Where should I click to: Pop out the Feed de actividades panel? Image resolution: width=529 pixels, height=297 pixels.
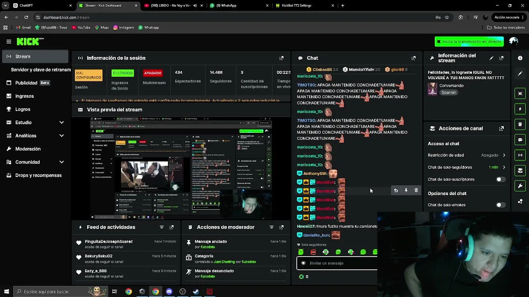click(172, 227)
